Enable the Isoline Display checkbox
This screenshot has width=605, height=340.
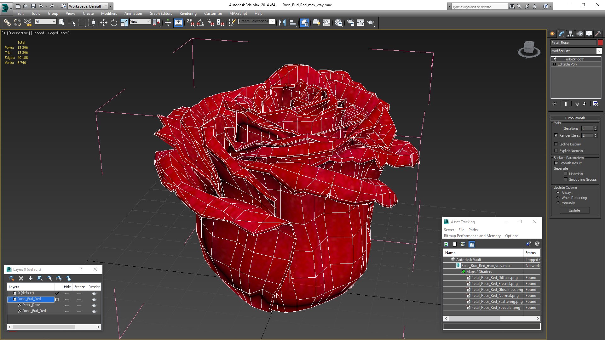coord(556,144)
